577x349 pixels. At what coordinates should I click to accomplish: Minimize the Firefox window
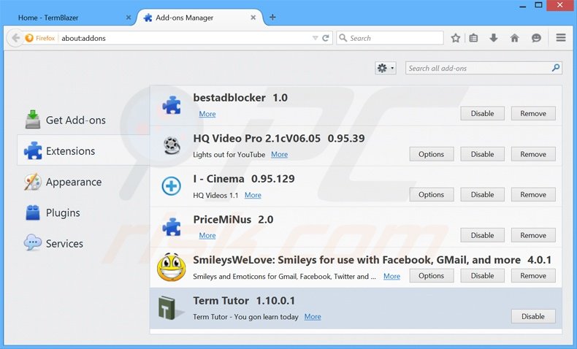[x=522, y=7]
